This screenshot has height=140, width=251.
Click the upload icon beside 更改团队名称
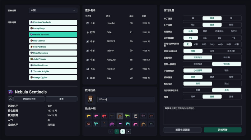coord(10,99)
